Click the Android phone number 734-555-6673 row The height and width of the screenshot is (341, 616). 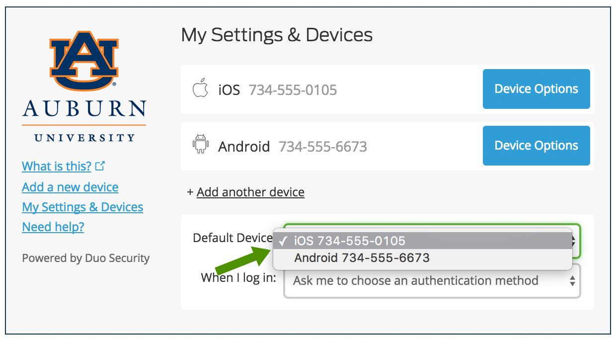(x=322, y=147)
